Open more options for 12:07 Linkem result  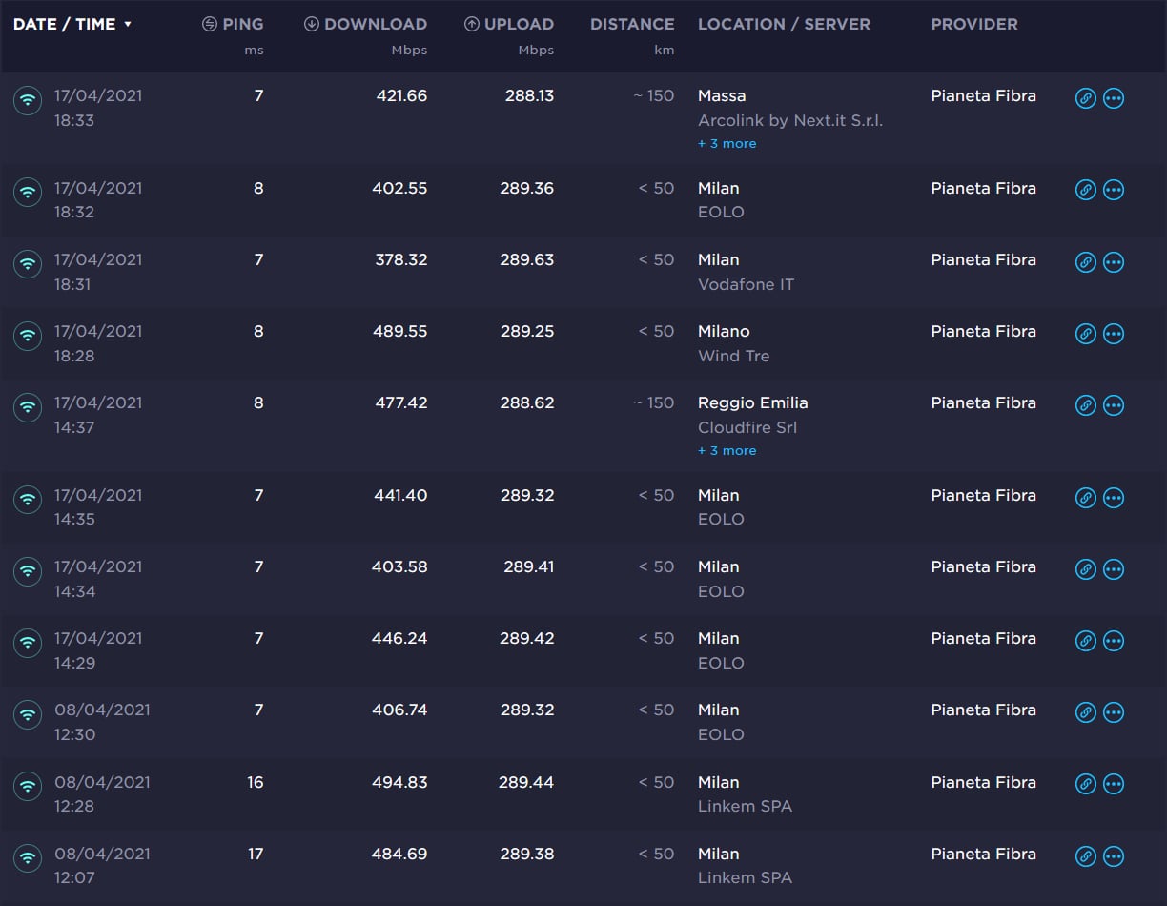(x=1113, y=855)
